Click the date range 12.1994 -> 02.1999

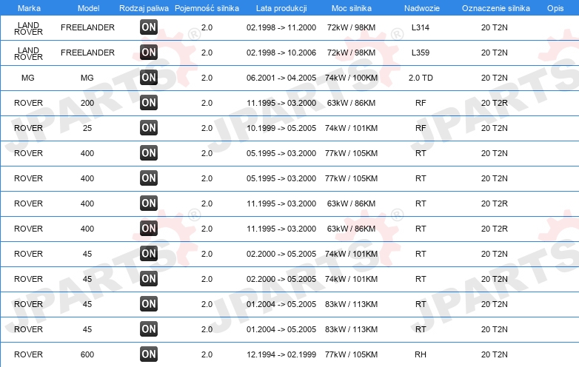click(281, 354)
